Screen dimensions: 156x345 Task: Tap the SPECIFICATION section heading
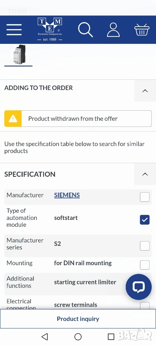coord(30,174)
